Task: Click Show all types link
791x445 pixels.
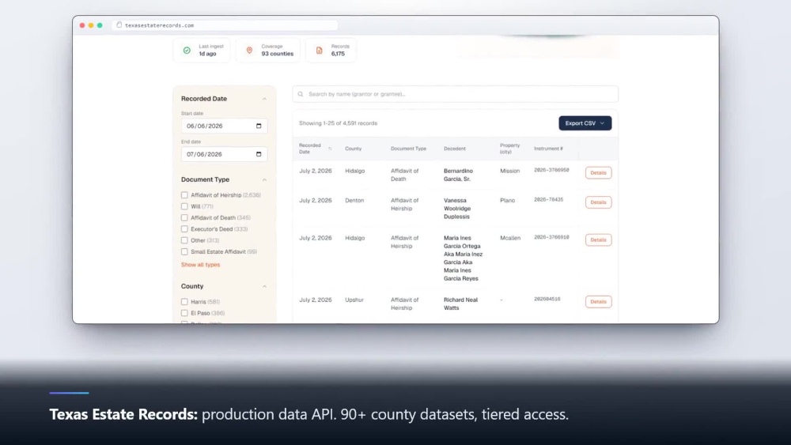Action: pyautogui.click(x=200, y=265)
